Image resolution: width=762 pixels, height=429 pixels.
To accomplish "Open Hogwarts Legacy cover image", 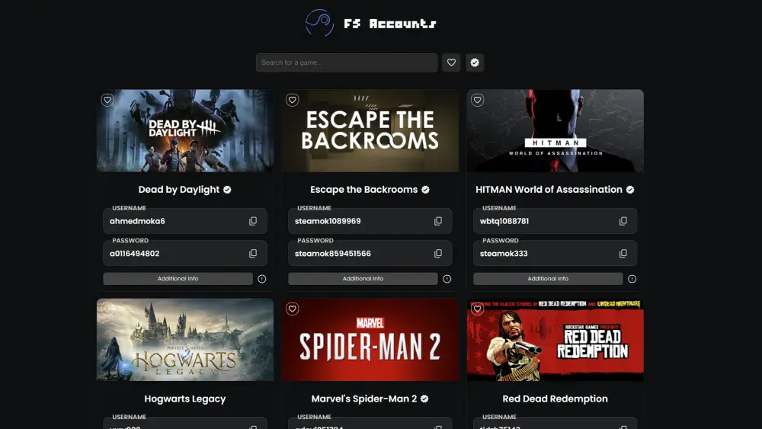I will [x=184, y=340].
